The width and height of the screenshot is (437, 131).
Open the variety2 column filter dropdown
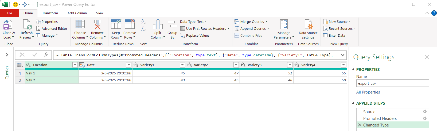(236, 65)
